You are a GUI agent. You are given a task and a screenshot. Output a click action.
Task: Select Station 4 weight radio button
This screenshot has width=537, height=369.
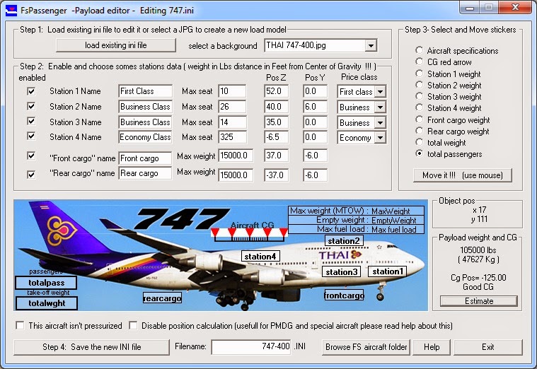(419, 107)
